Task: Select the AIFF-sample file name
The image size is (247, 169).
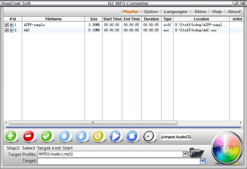Action: click(34, 25)
